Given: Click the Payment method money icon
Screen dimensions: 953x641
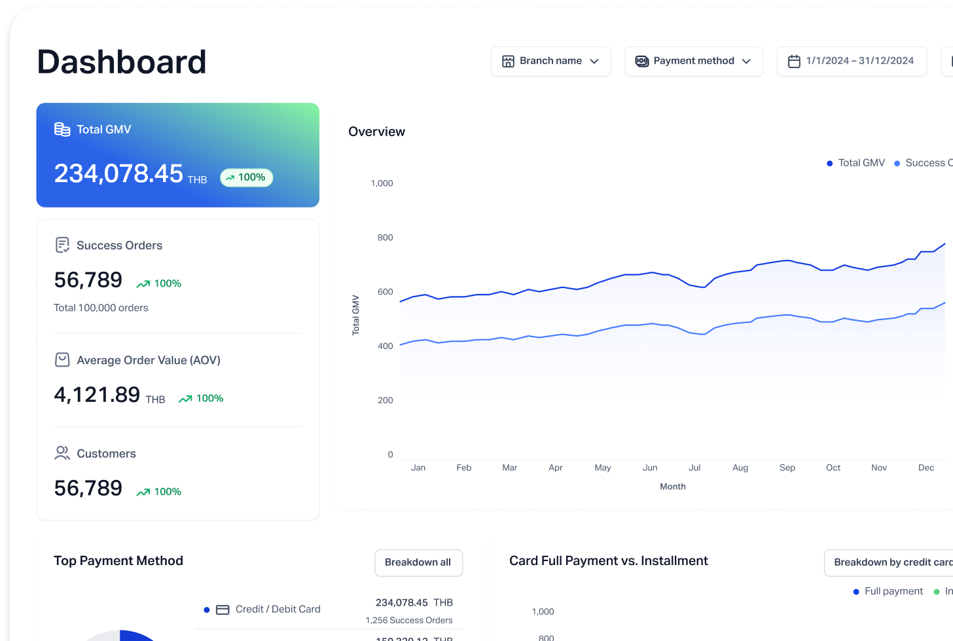Looking at the screenshot, I should pos(642,62).
